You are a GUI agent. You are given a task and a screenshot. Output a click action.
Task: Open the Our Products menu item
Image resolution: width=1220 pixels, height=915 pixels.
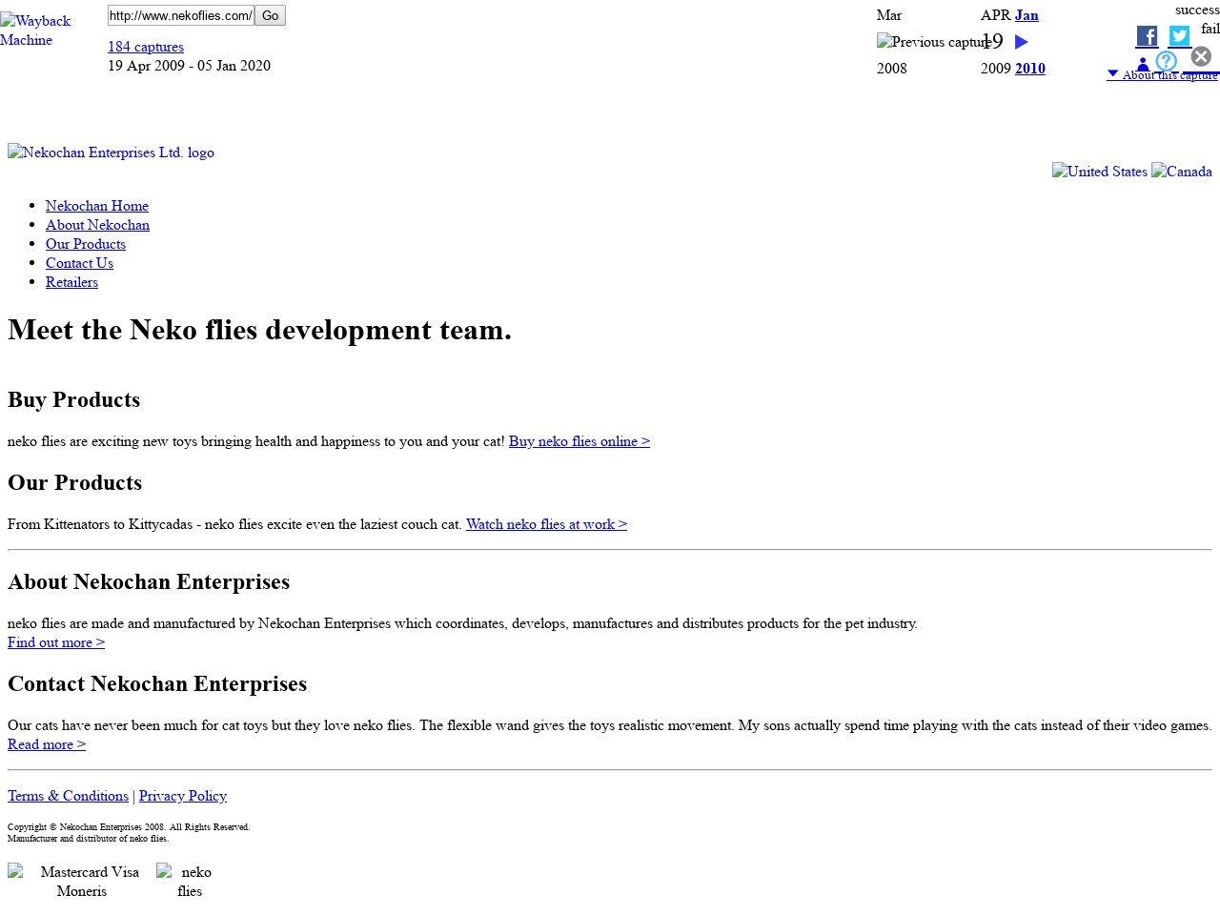pos(86,244)
